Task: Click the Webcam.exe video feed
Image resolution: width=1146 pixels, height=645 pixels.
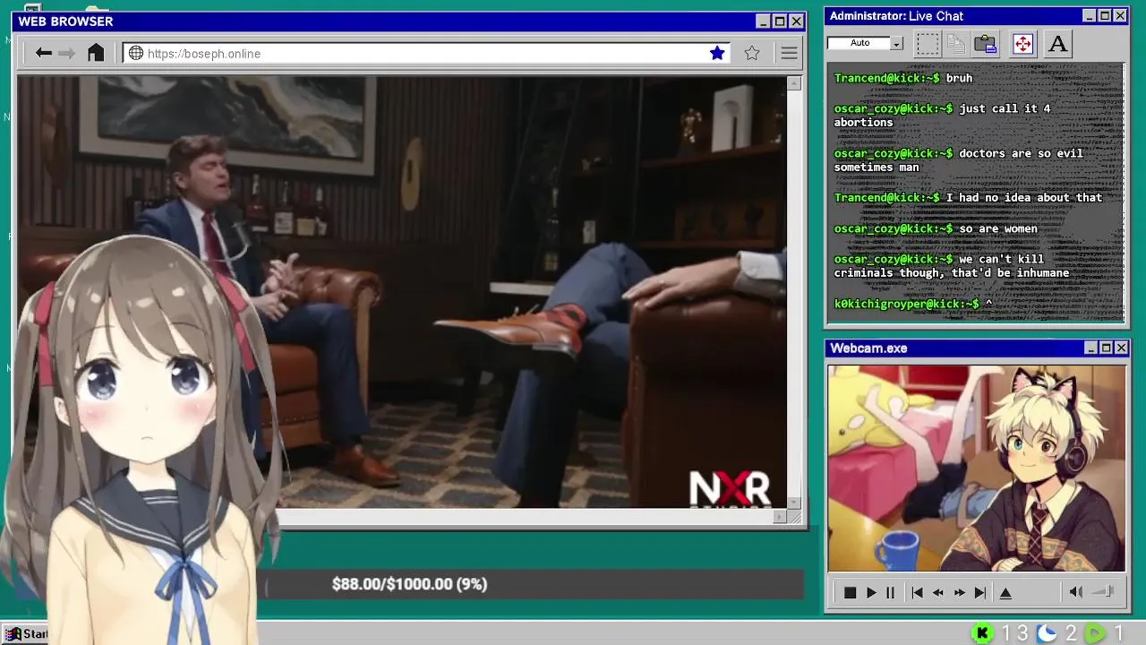Action: [976, 468]
